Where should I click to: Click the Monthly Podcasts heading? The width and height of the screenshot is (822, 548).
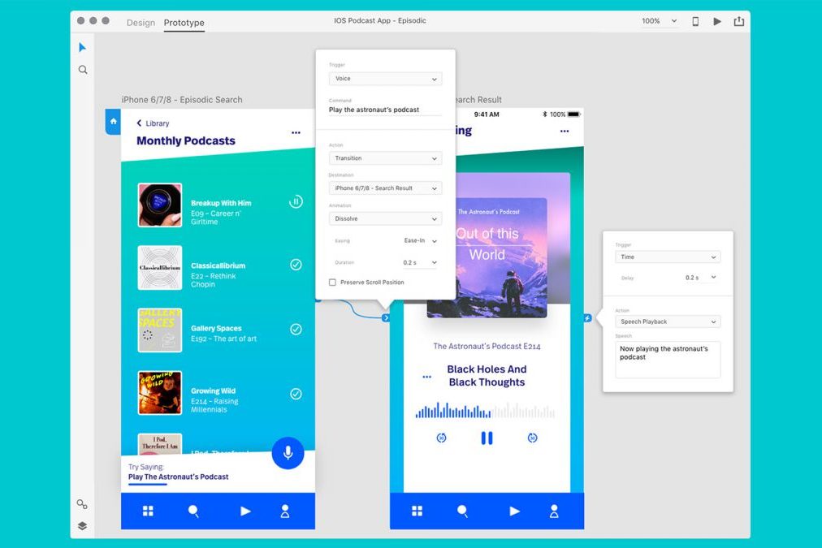pos(185,141)
